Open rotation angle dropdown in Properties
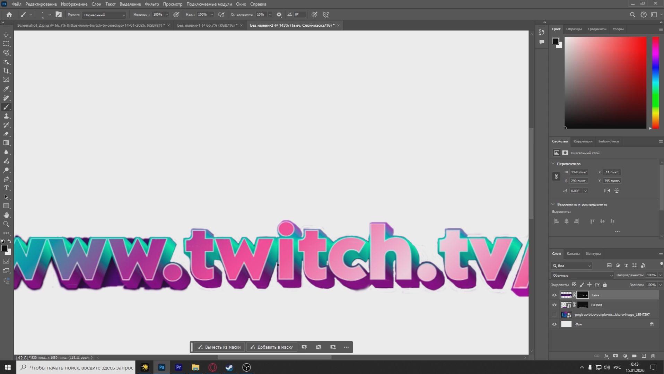The height and width of the screenshot is (374, 664). [x=585, y=191]
